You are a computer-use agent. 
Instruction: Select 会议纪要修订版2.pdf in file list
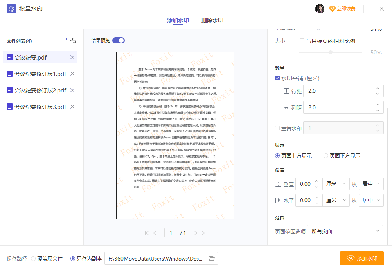40,90
